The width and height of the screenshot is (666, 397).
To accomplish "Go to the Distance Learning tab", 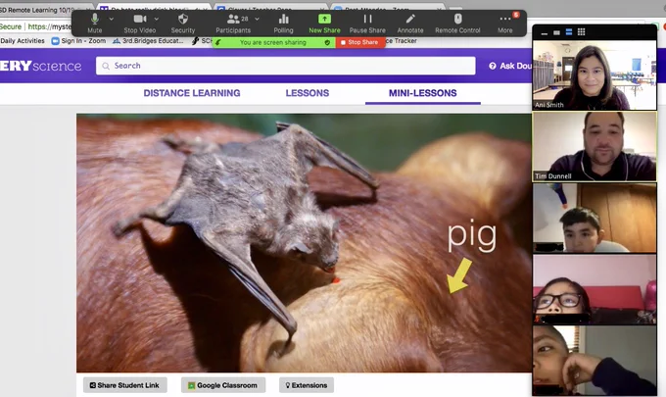I will (192, 93).
